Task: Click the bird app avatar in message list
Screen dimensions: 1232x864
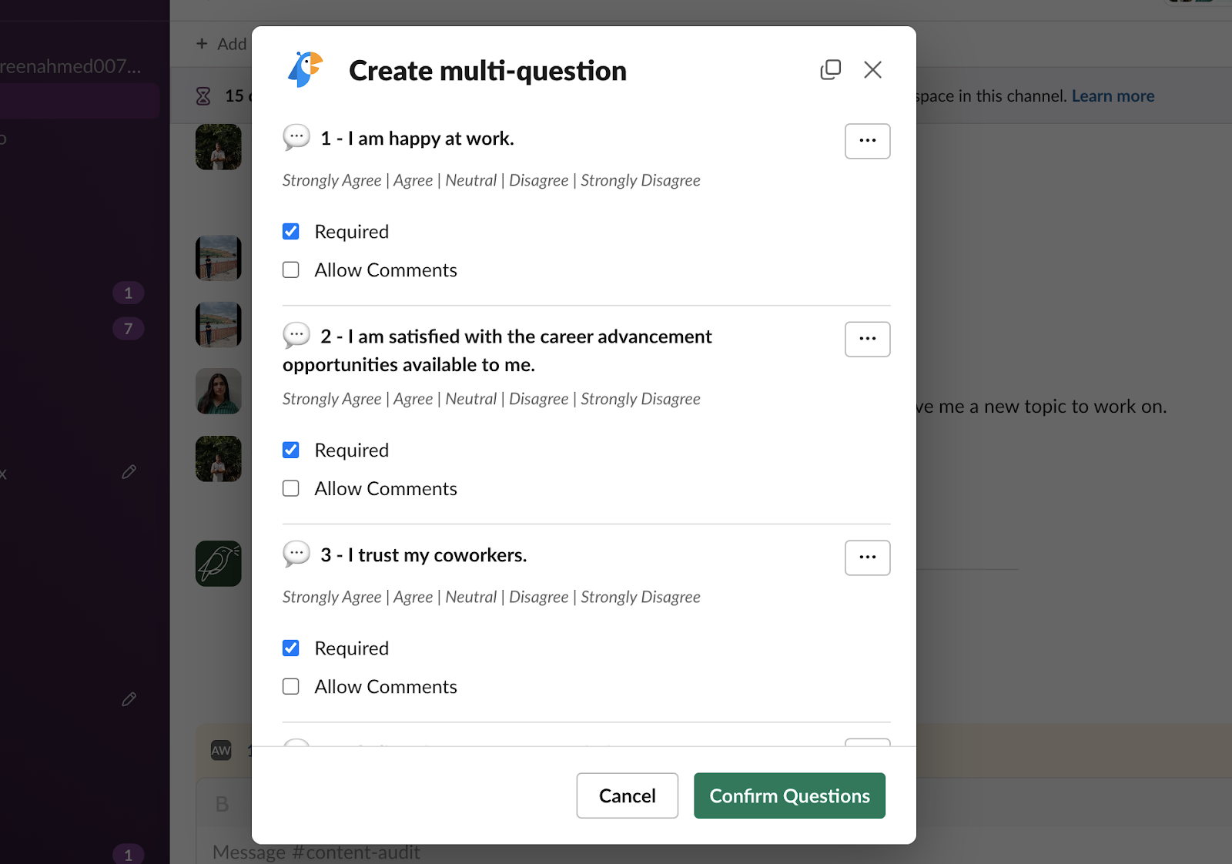Action: click(219, 564)
